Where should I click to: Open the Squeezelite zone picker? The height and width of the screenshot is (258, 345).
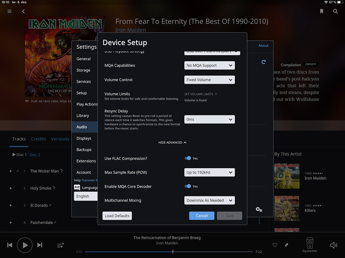(310, 243)
